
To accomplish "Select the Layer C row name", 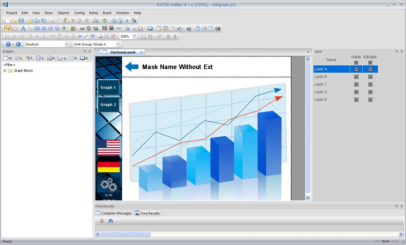I will coord(320,84).
